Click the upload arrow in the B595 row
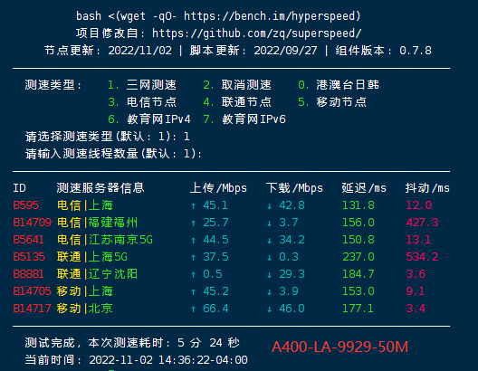478x371 pixels. (193, 206)
